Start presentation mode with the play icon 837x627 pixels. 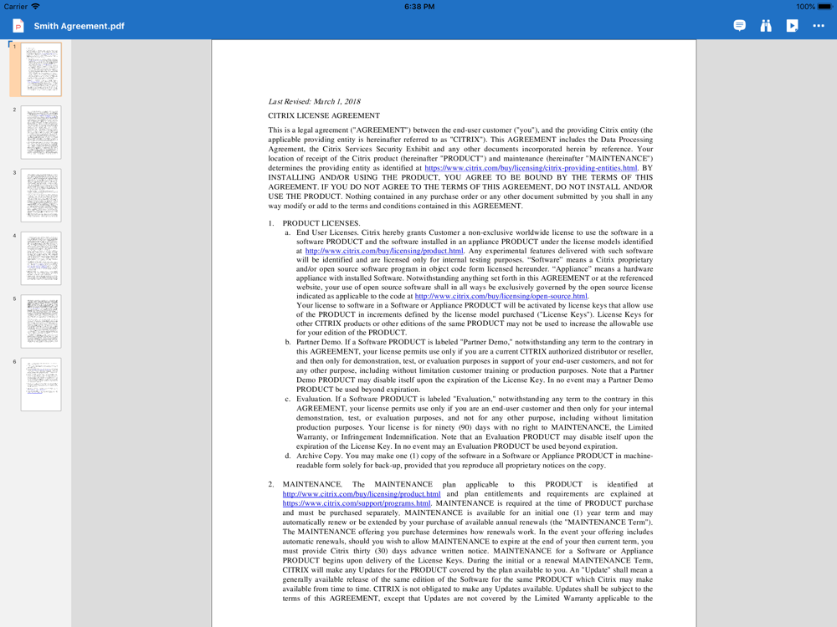click(x=792, y=26)
